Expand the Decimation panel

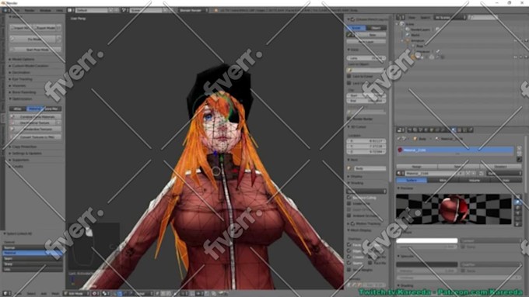pos(21,72)
